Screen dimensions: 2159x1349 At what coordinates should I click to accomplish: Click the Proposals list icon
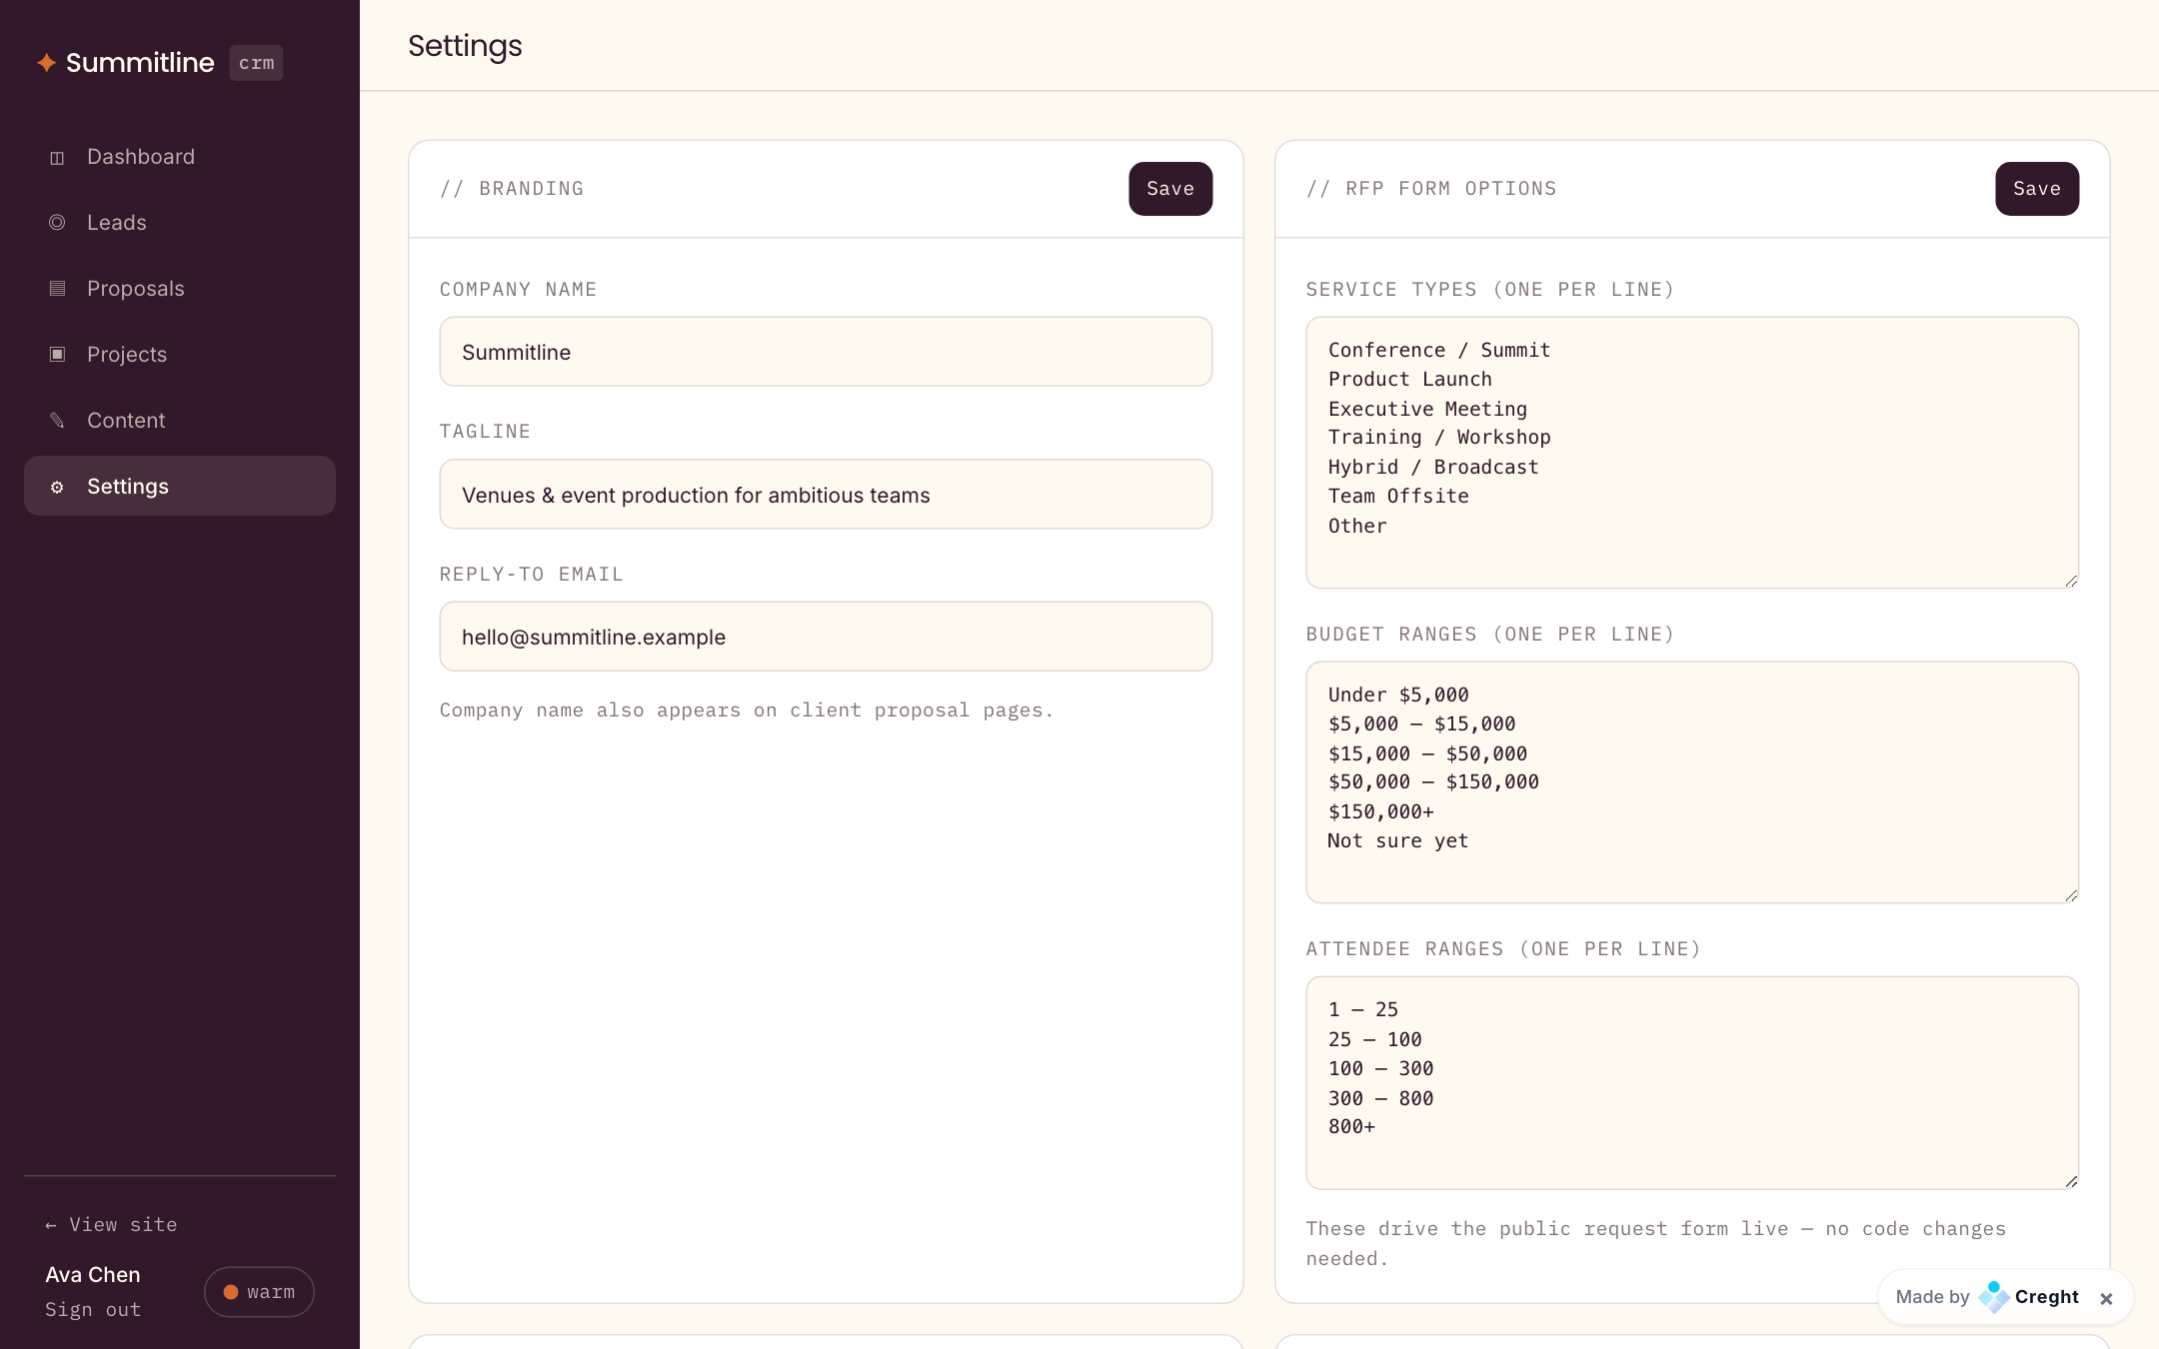[x=57, y=289]
